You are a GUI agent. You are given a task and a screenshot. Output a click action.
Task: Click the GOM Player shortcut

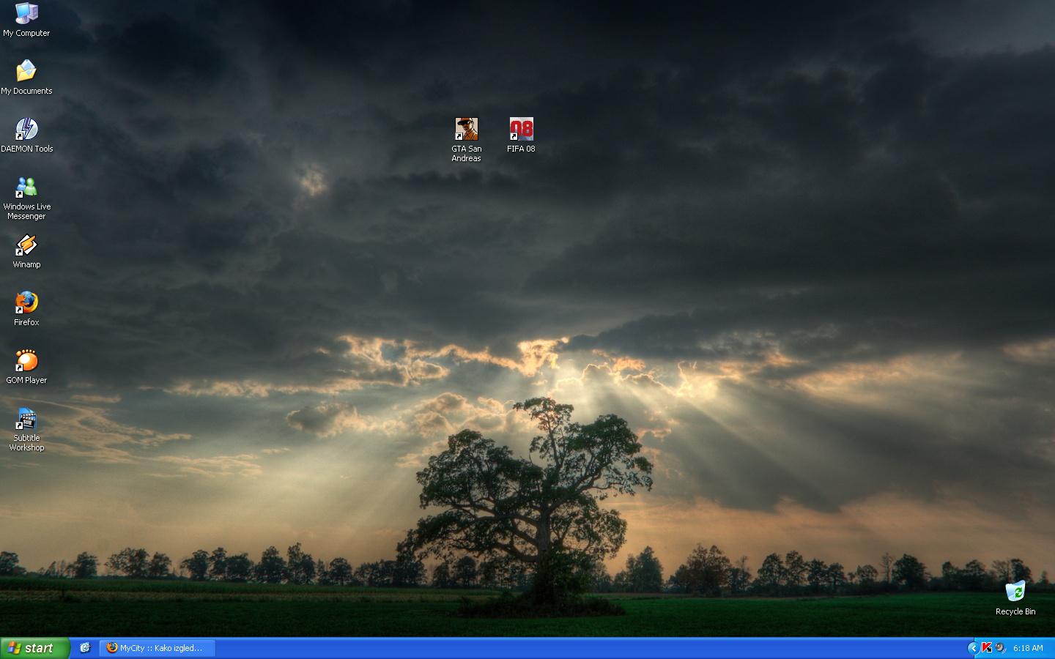26,367
